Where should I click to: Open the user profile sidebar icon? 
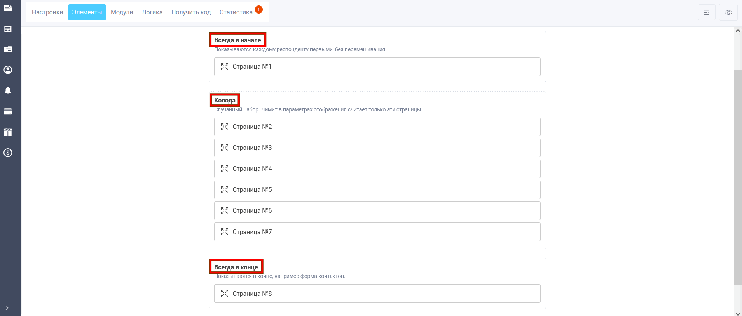pos(8,70)
